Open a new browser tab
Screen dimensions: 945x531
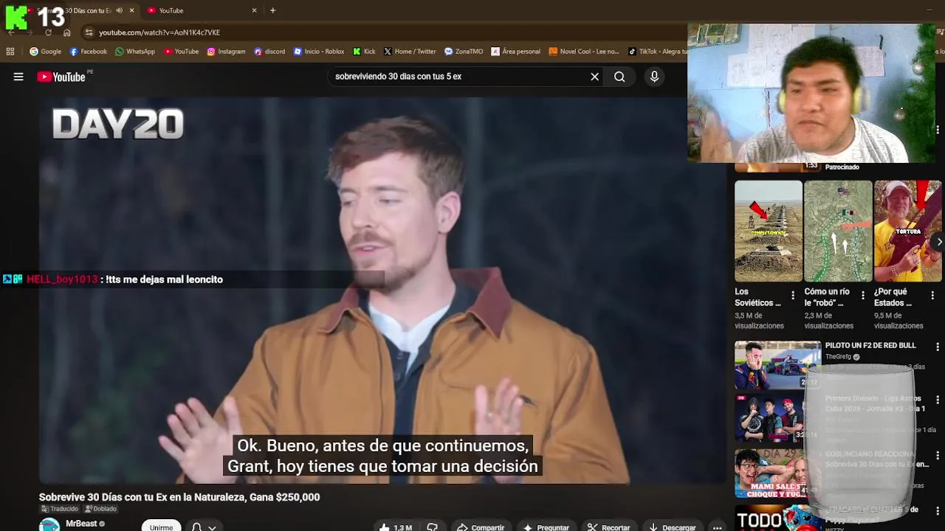(272, 10)
